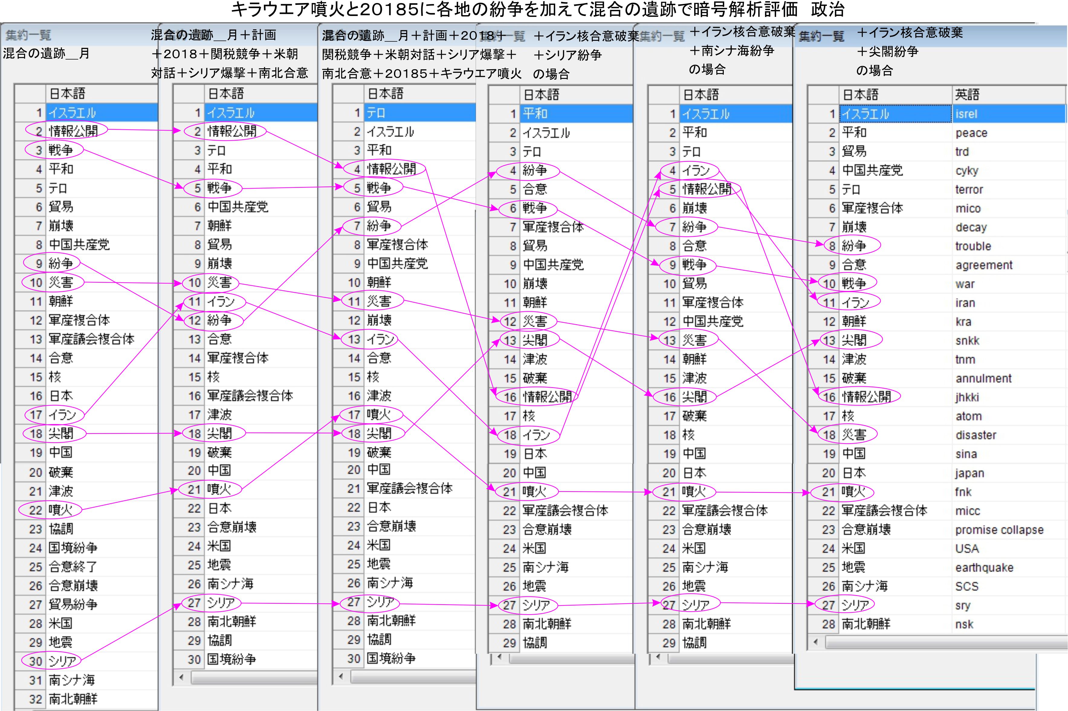
Task: Select the 'promise collapse' English cell
Action: coord(998,530)
